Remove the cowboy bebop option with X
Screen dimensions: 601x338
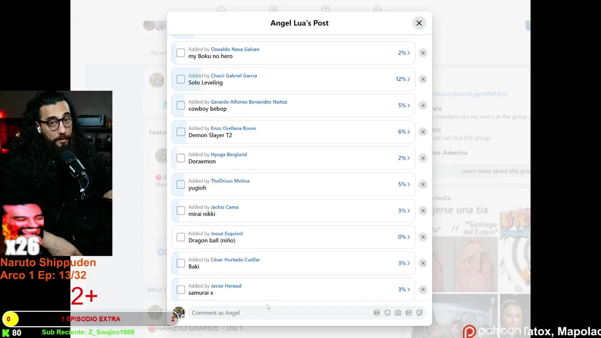point(423,106)
